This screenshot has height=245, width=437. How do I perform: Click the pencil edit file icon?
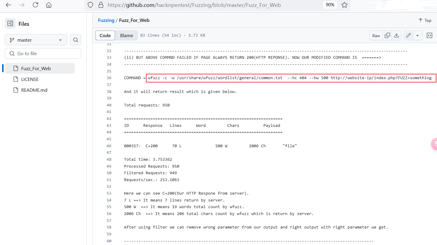(x=408, y=35)
